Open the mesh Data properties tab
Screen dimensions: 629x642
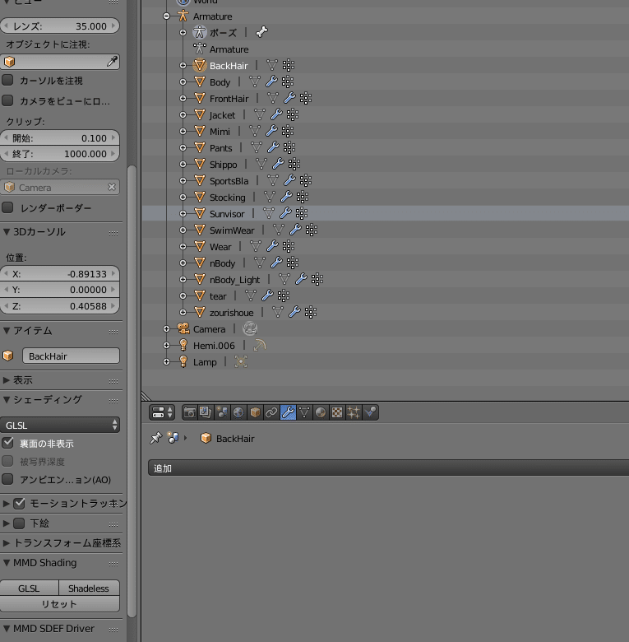click(304, 412)
